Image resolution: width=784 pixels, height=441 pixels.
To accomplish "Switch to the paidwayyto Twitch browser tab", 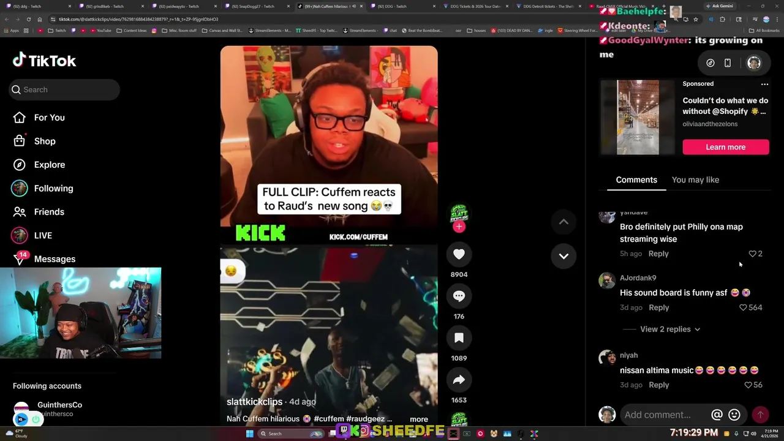I will [x=184, y=6].
